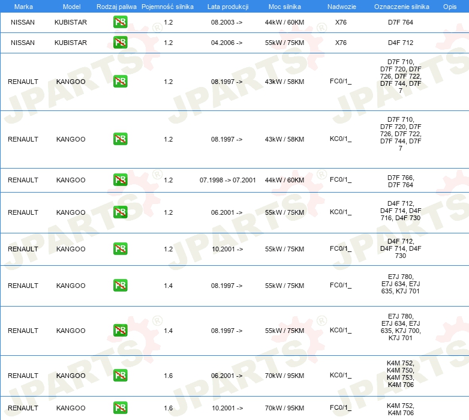This screenshot has width=469, height=420.
Task: Click engine codes D4F 712, D4F 714, D4F 716, D4F 730
Action: (x=401, y=211)
